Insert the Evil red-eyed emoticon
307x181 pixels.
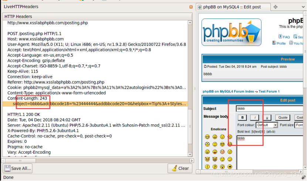(x=208, y=159)
